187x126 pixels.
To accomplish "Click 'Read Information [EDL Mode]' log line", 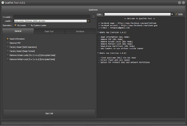I will (114, 37).
